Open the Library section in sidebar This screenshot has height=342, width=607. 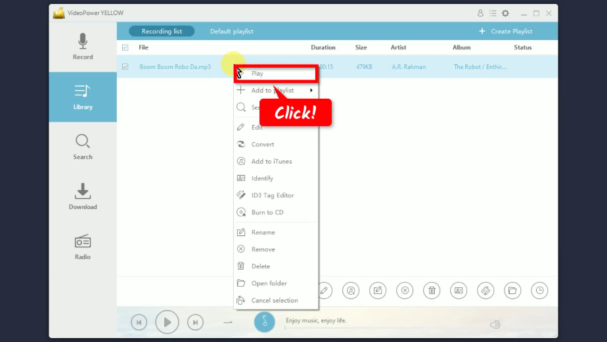83,97
